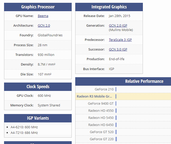This screenshot has height=144, width=171.
Task: Open the GCN 3.0 IGP successor link
Action: point(118,50)
